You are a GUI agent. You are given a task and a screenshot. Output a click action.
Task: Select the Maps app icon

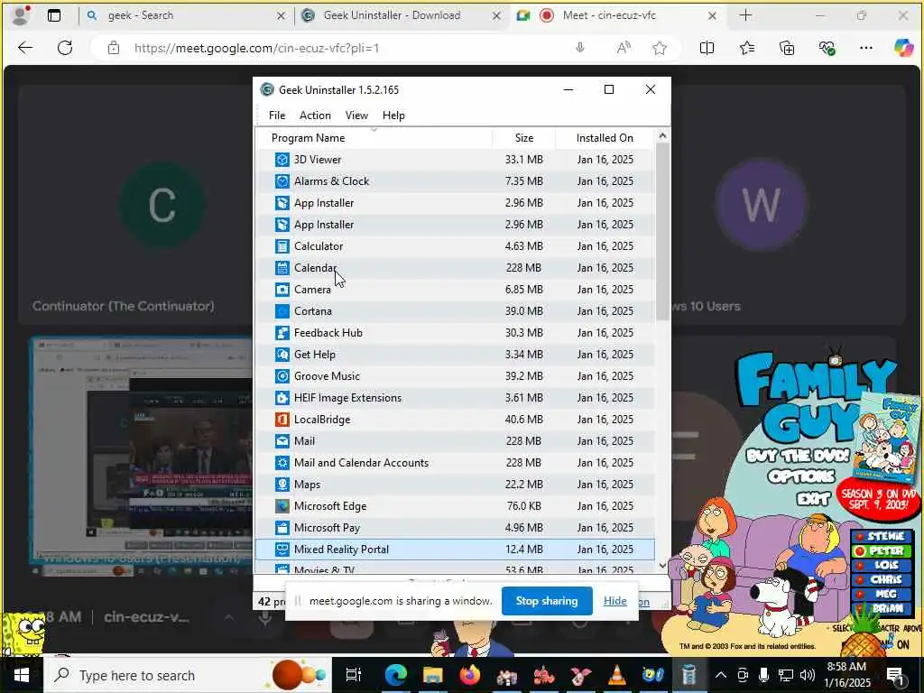point(282,485)
